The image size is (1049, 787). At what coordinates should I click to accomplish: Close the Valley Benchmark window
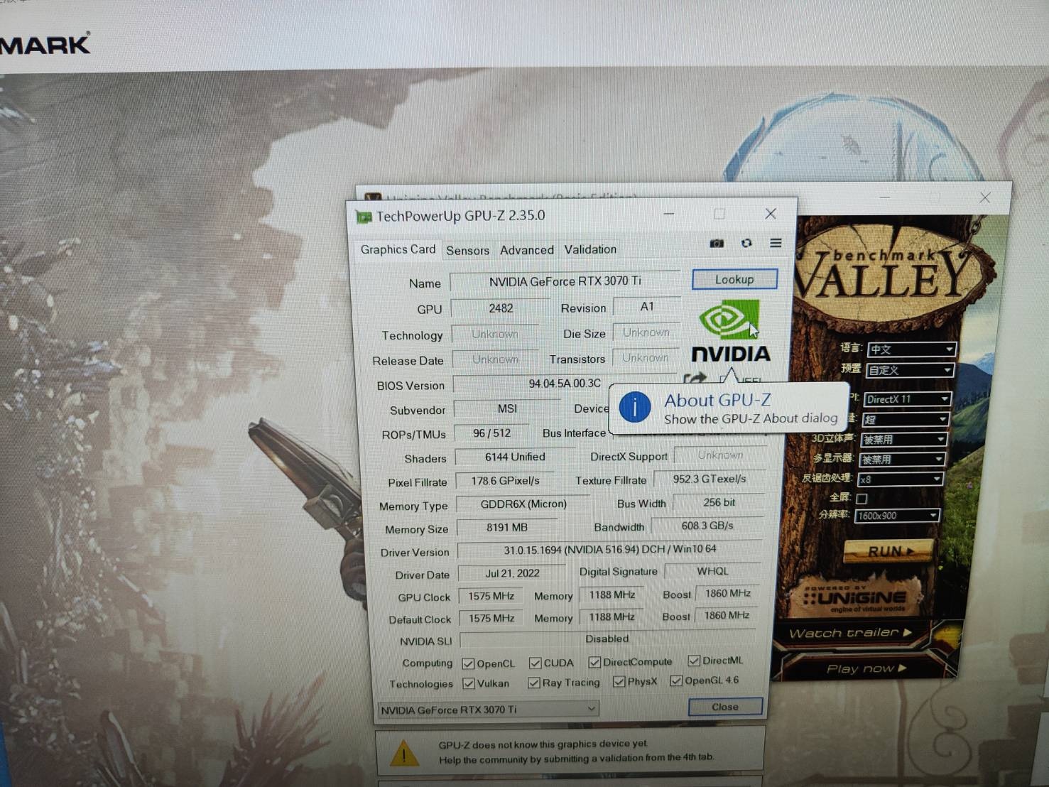click(984, 197)
